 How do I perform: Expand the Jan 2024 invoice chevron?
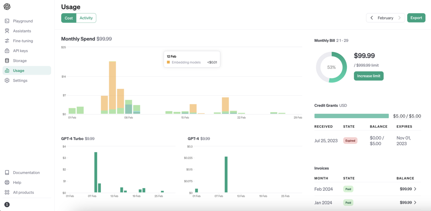tap(415, 202)
